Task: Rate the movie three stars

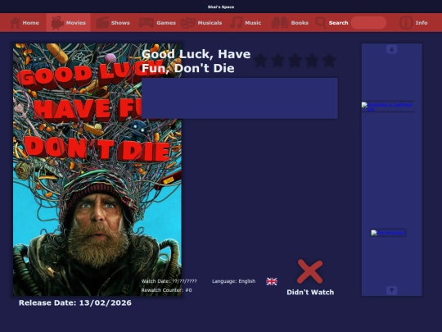Action: point(295,61)
